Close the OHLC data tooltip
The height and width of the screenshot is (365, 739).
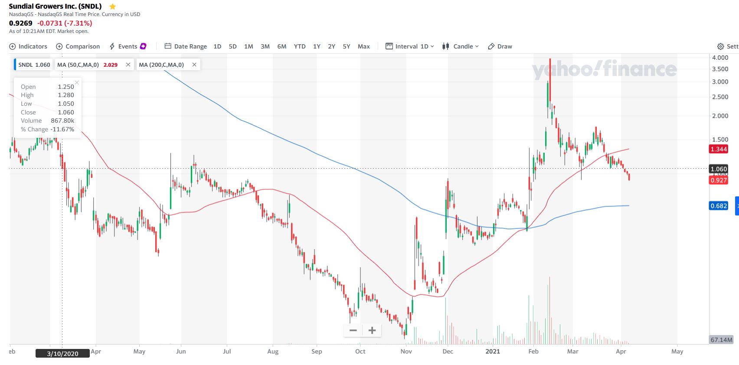click(77, 82)
